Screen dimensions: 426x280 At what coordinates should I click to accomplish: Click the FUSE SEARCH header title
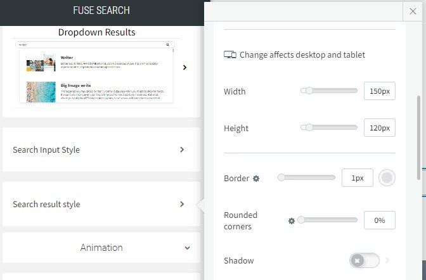[101, 11]
